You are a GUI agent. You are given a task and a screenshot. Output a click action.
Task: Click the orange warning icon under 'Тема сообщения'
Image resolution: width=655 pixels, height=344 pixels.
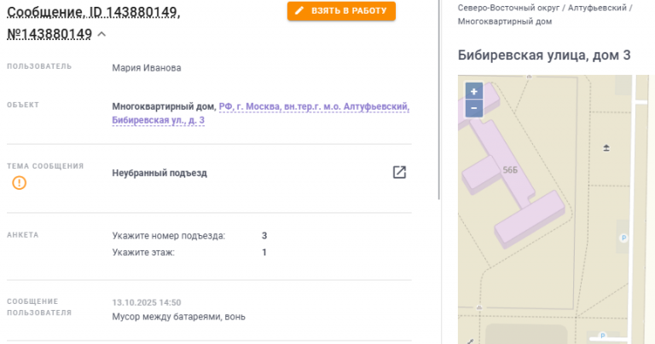click(x=20, y=182)
